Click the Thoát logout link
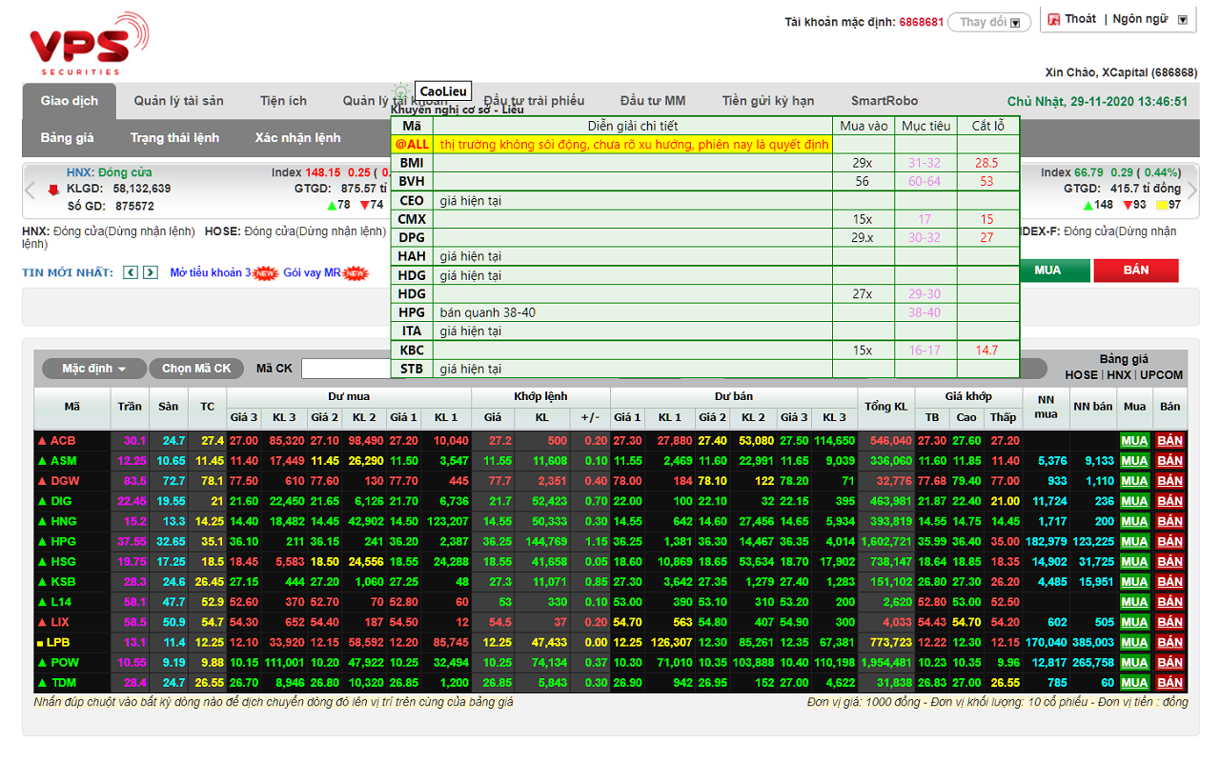This screenshot has height=762, width=1220. pos(1080,19)
